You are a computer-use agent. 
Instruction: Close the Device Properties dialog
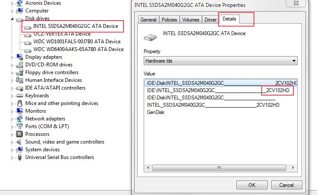tap(296, 3)
